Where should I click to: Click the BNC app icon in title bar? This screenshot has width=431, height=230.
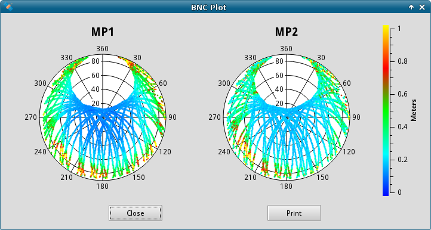click(8, 7)
